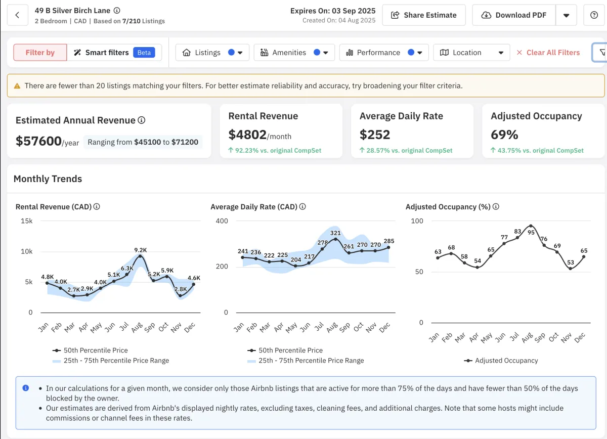Click the Share Estimate button
Screen dimensions: 607x439
pos(424,15)
